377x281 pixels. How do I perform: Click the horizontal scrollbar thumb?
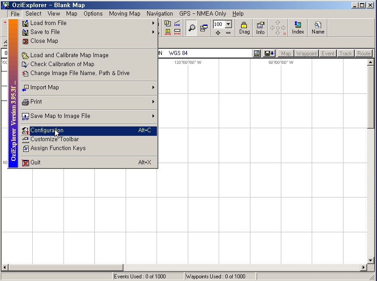pos(65,267)
